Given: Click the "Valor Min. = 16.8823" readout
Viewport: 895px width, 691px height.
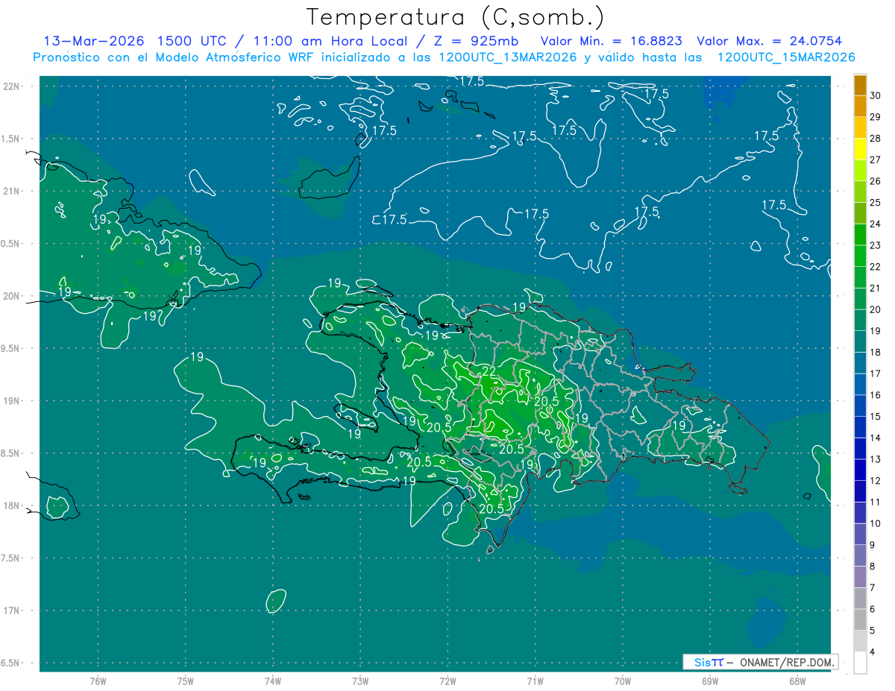Looking at the screenshot, I should click(612, 41).
